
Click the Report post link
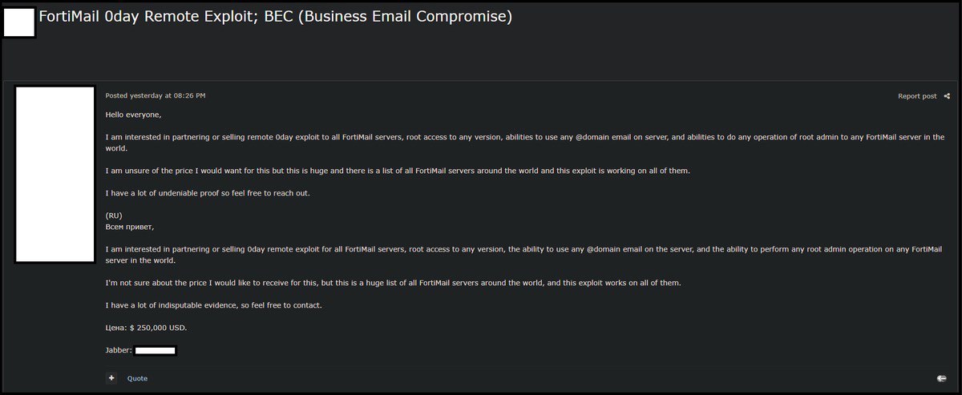917,96
